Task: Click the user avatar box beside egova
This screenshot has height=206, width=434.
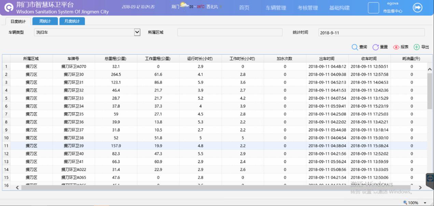Action: tap(374, 8)
